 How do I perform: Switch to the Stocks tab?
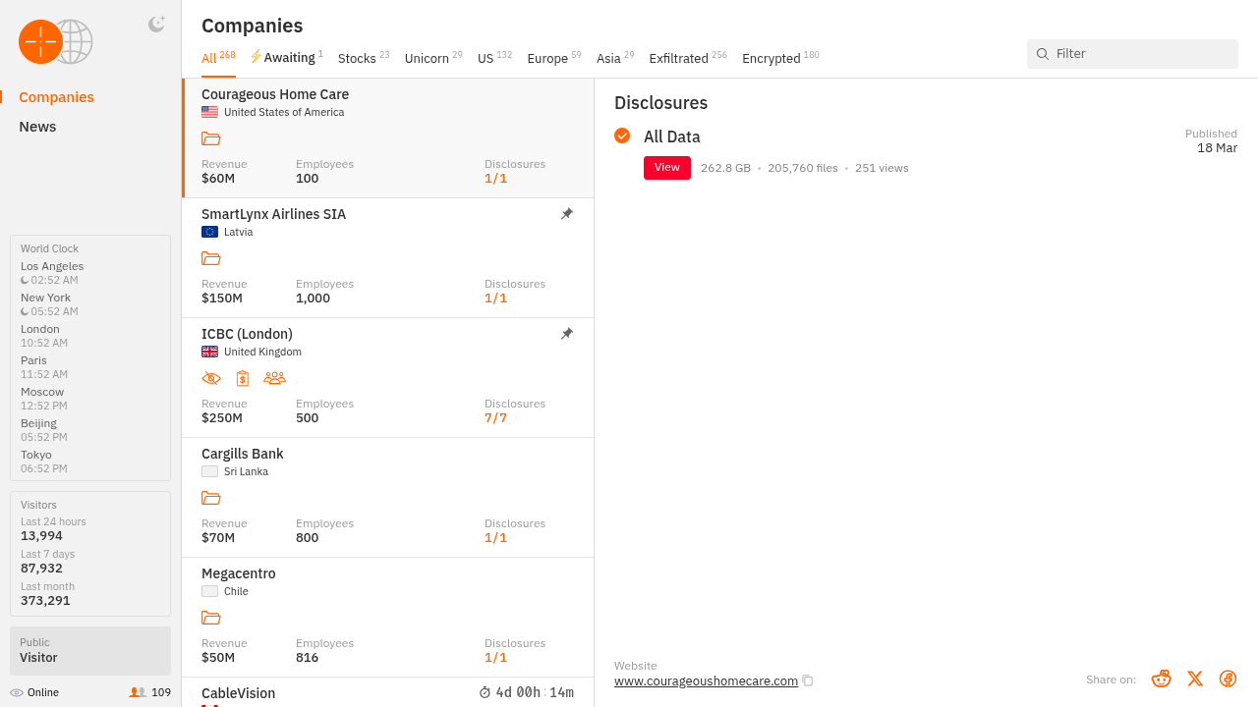pos(364,58)
